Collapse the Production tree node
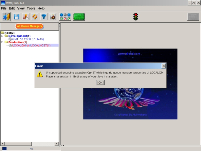The height and width of the screenshot is (151, 201). point(2,42)
